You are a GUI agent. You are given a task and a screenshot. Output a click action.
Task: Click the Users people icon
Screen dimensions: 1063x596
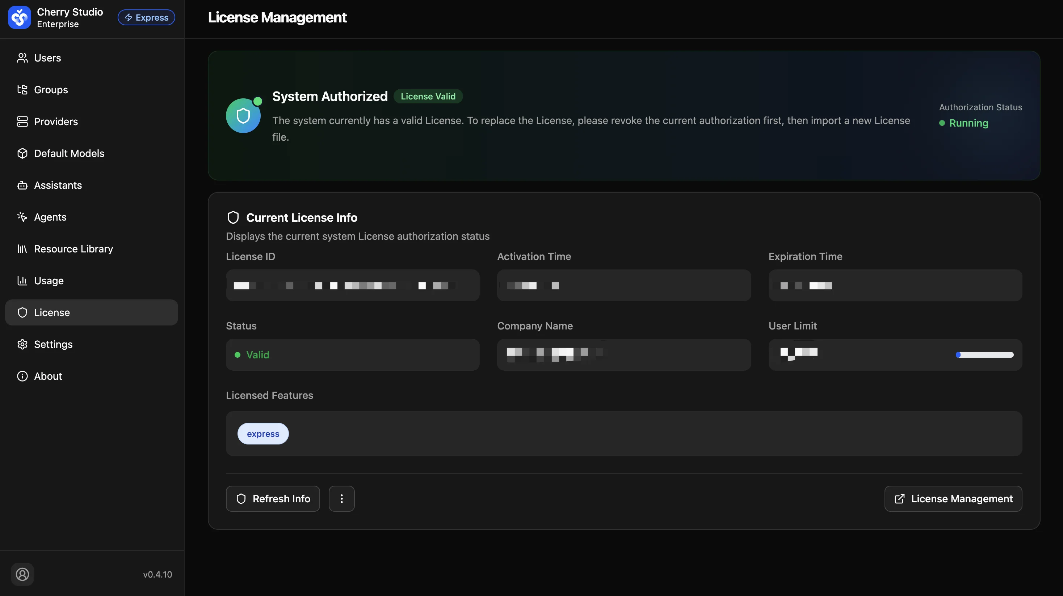(x=22, y=58)
